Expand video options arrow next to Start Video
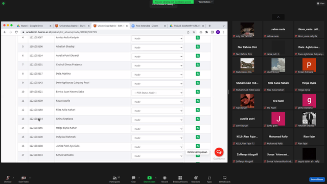This screenshot has width=327, height=184. 30,178
